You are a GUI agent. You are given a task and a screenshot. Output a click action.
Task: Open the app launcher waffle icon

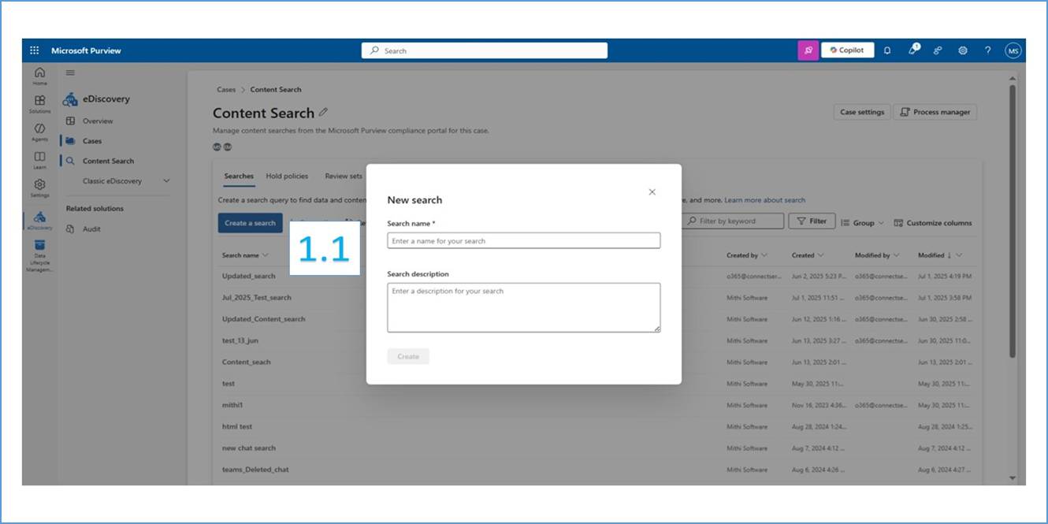[34, 50]
